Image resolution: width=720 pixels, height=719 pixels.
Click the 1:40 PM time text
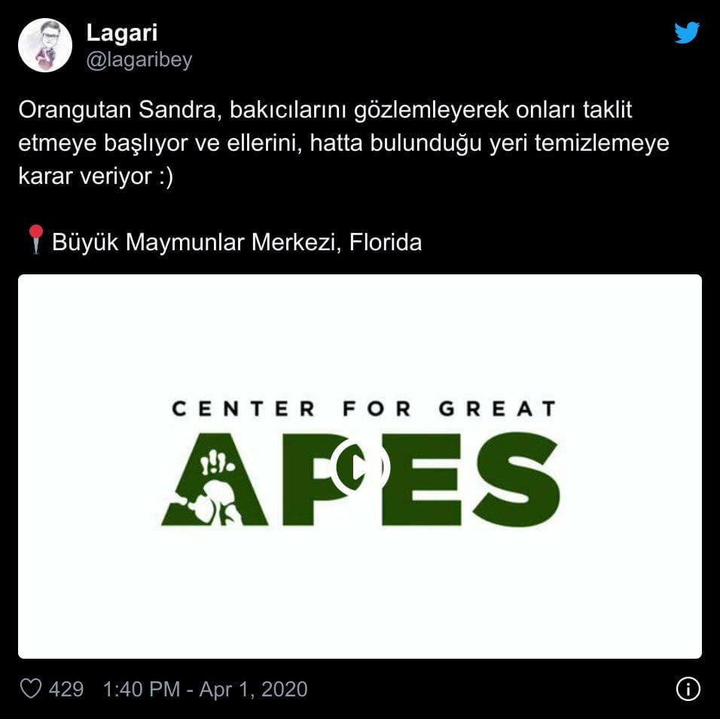(x=142, y=689)
